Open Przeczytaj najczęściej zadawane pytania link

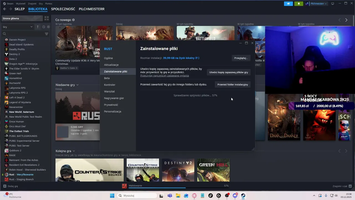(164, 76)
